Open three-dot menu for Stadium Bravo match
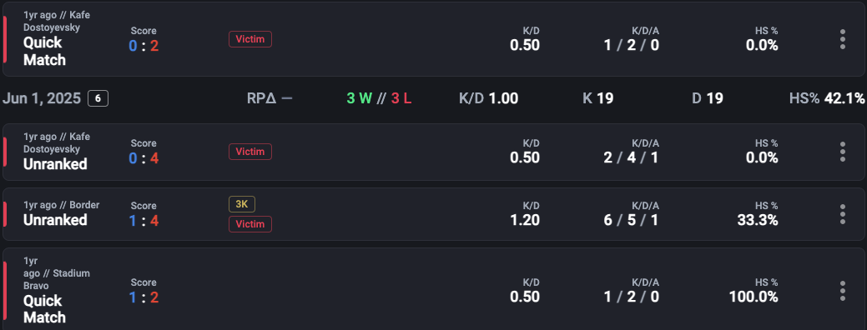Image resolution: width=867 pixels, height=330 pixels. pos(842,291)
